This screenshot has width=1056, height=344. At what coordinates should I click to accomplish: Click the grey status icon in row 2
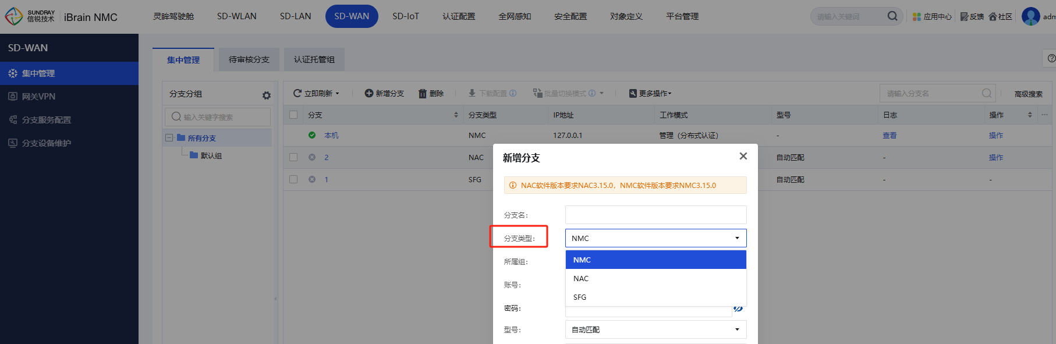tap(312, 157)
